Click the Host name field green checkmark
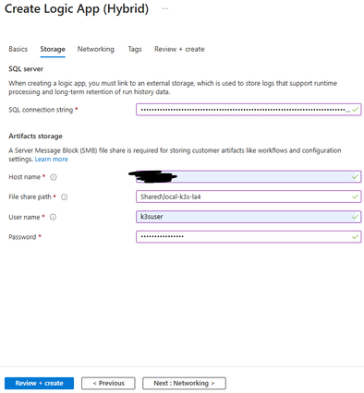 point(355,177)
